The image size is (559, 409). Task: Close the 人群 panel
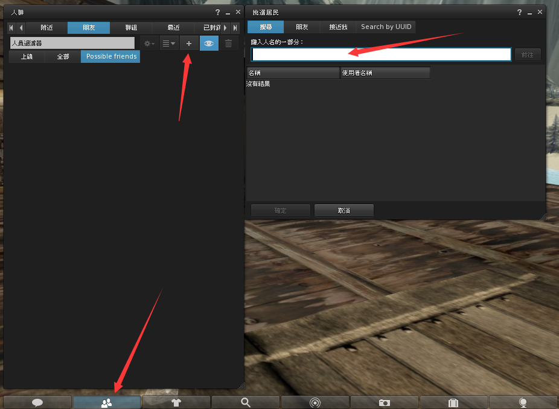(238, 11)
